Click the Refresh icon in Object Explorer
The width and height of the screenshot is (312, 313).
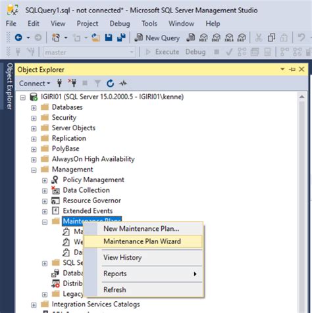[x=110, y=84]
